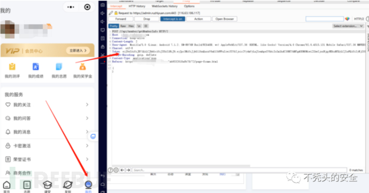Viewport: 369px width, 193px height.
Task: Open the Select extension dropdown
Action: (x=348, y=26)
